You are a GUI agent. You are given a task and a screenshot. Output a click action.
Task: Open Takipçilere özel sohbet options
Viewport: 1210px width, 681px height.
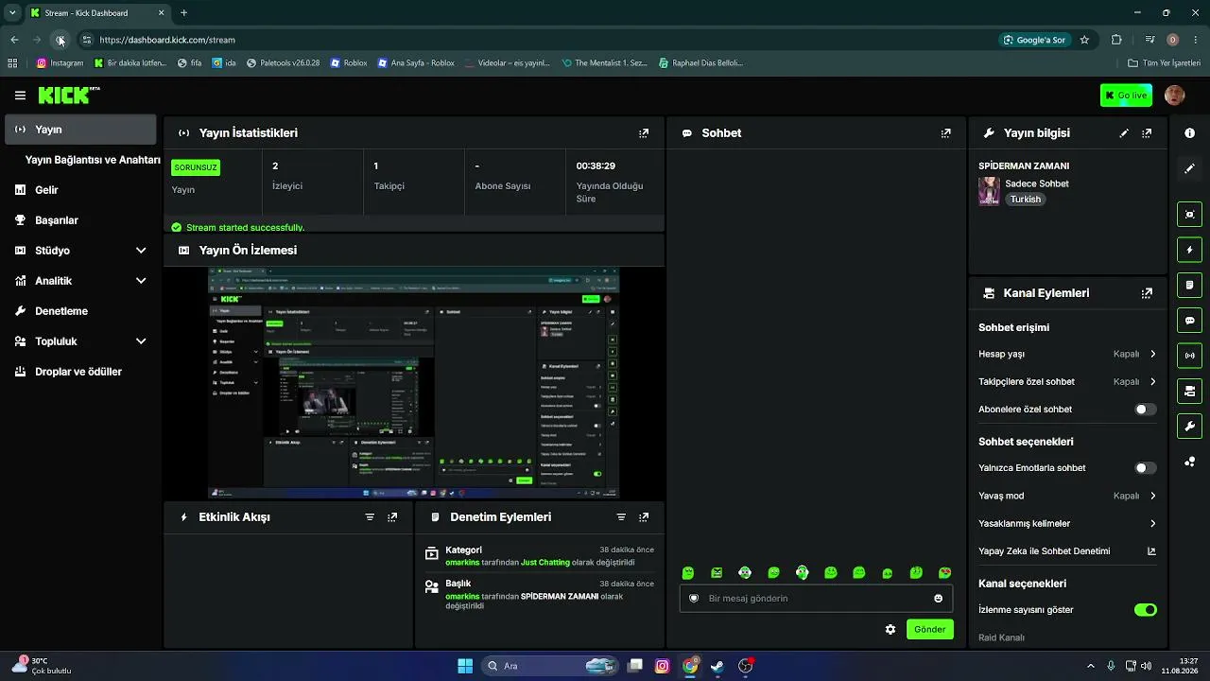pyautogui.click(x=1067, y=382)
